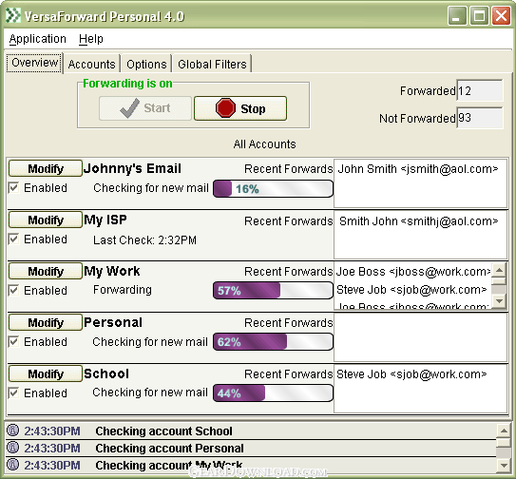This screenshot has height=479, width=516.
Task: Switch to the Options tab
Action: pyautogui.click(x=146, y=64)
